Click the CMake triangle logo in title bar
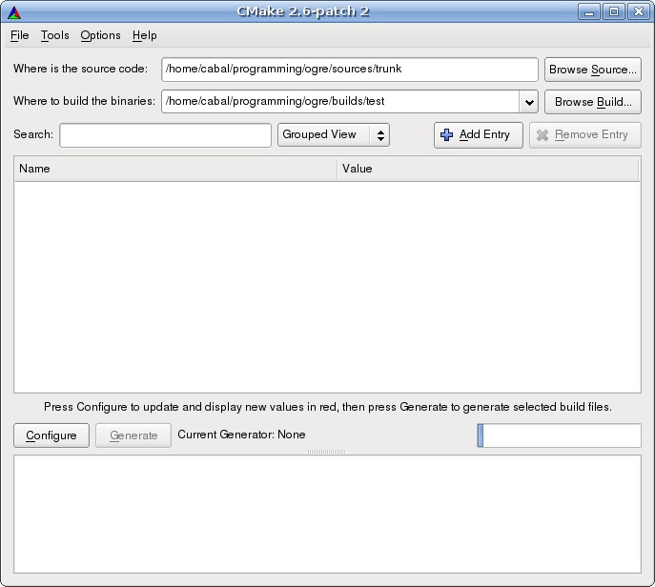Viewport: 655px width, 587px height. (14, 12)
